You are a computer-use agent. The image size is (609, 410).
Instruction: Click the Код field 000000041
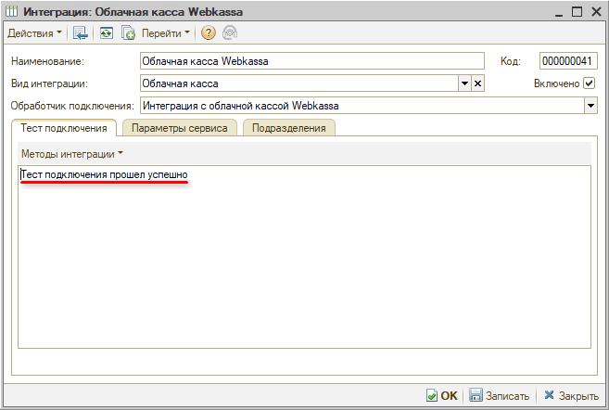(x=568, y=61)
